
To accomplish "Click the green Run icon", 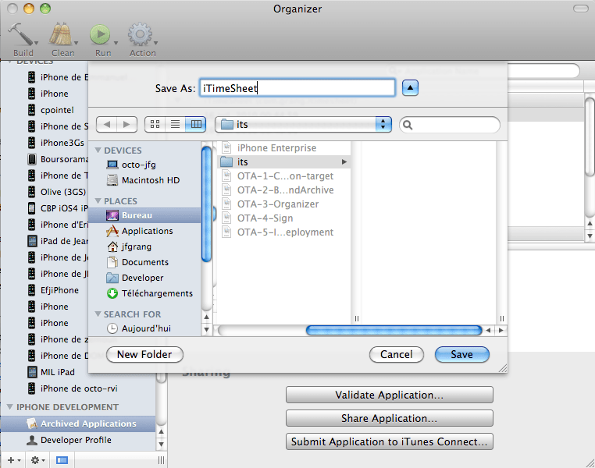I will (x=100, y=34).
